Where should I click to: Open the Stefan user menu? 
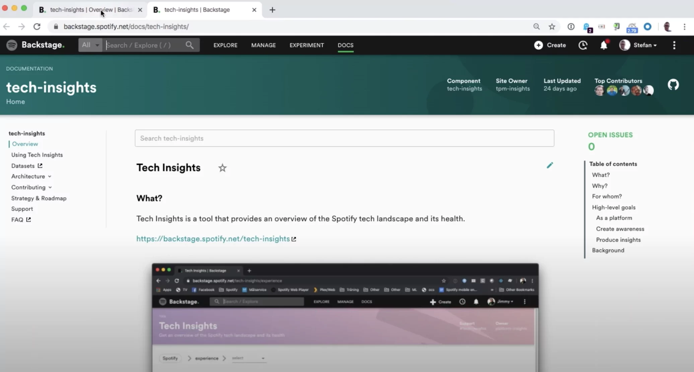click(x=645, y=45)
